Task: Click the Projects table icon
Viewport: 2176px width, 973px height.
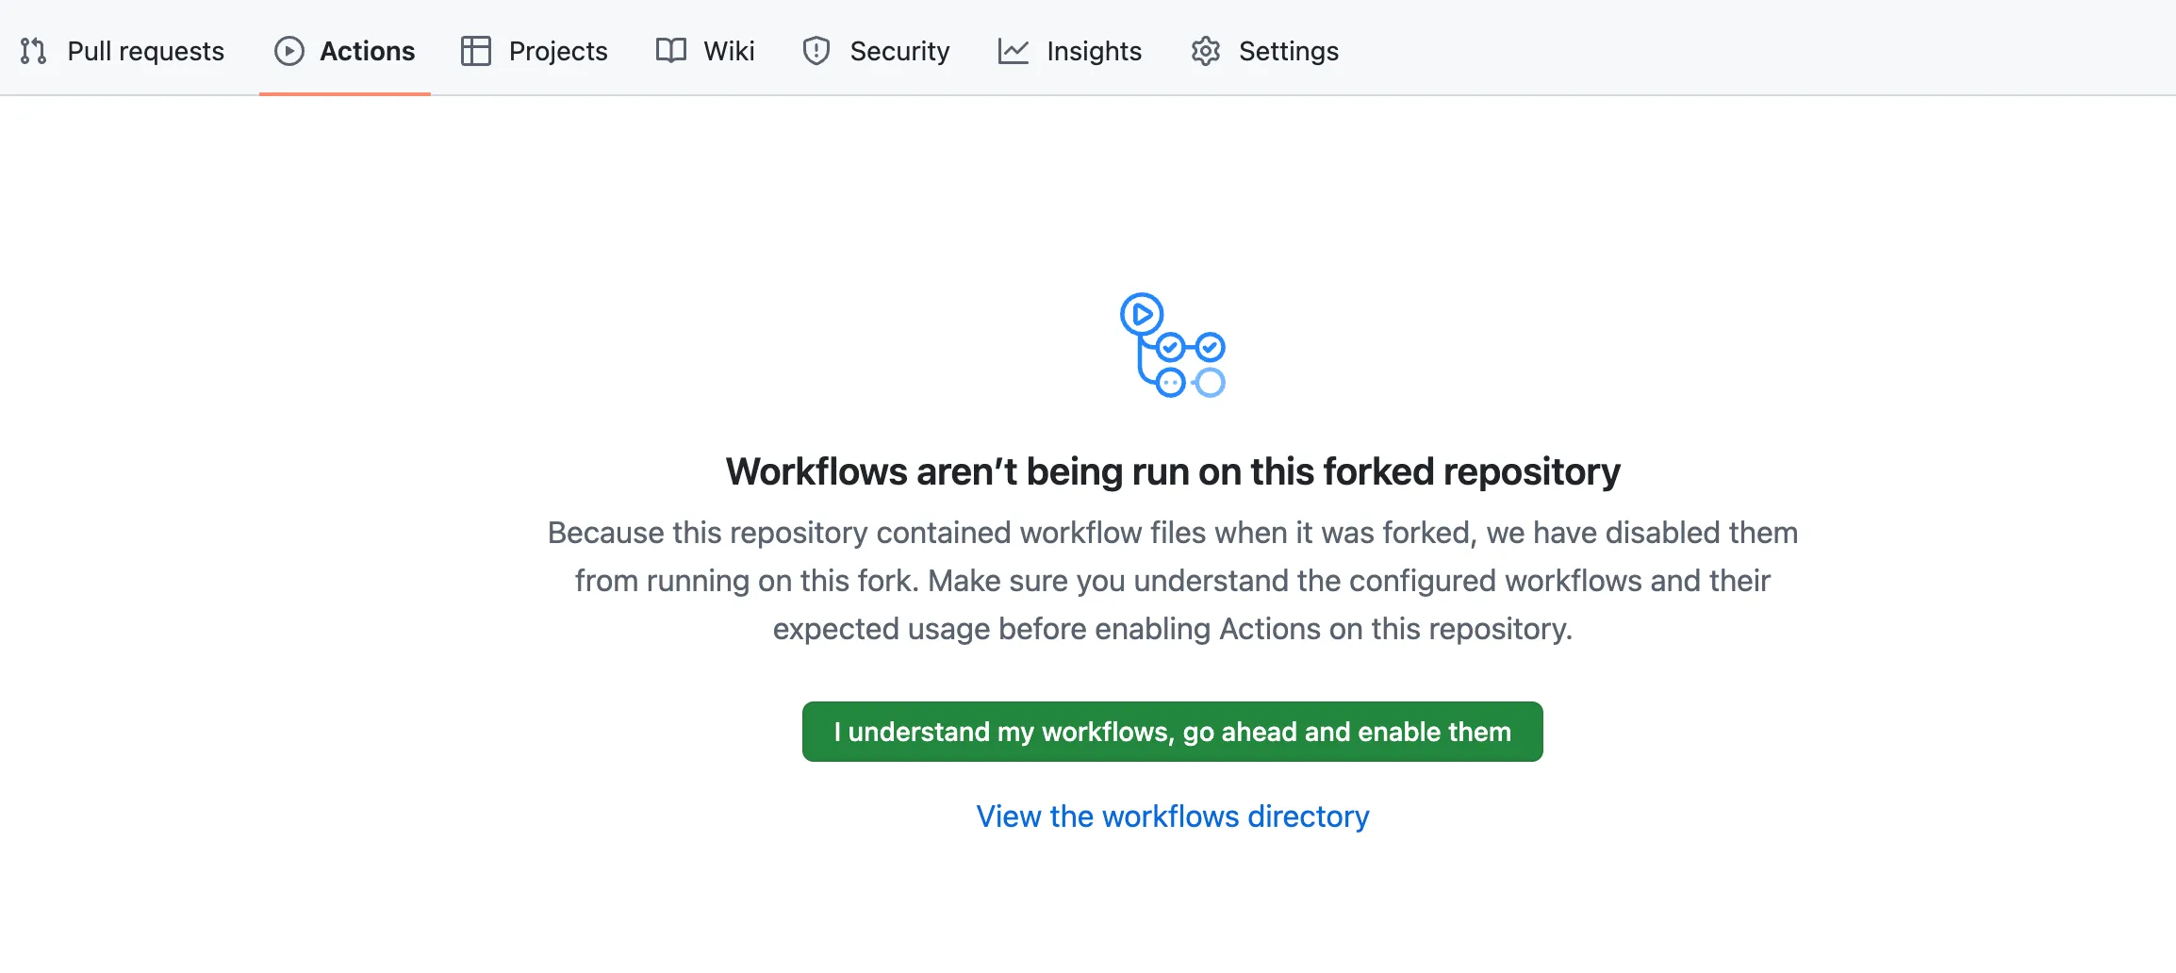Action: (x=475, y=51)
